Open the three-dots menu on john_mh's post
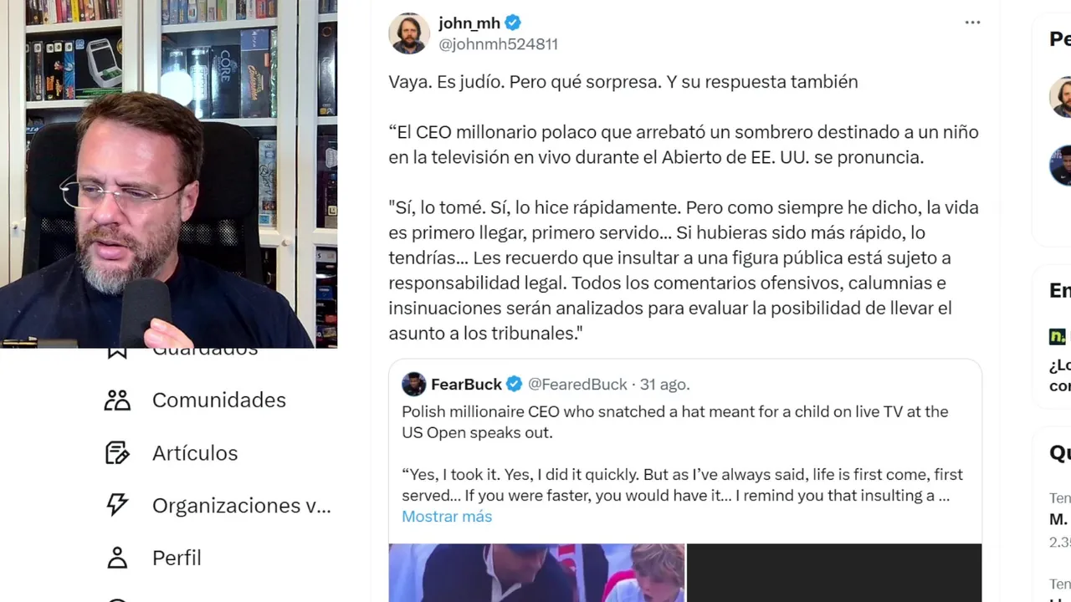Screen dimensions: 1071x602 pyautogui.click(x=972, y=23)
